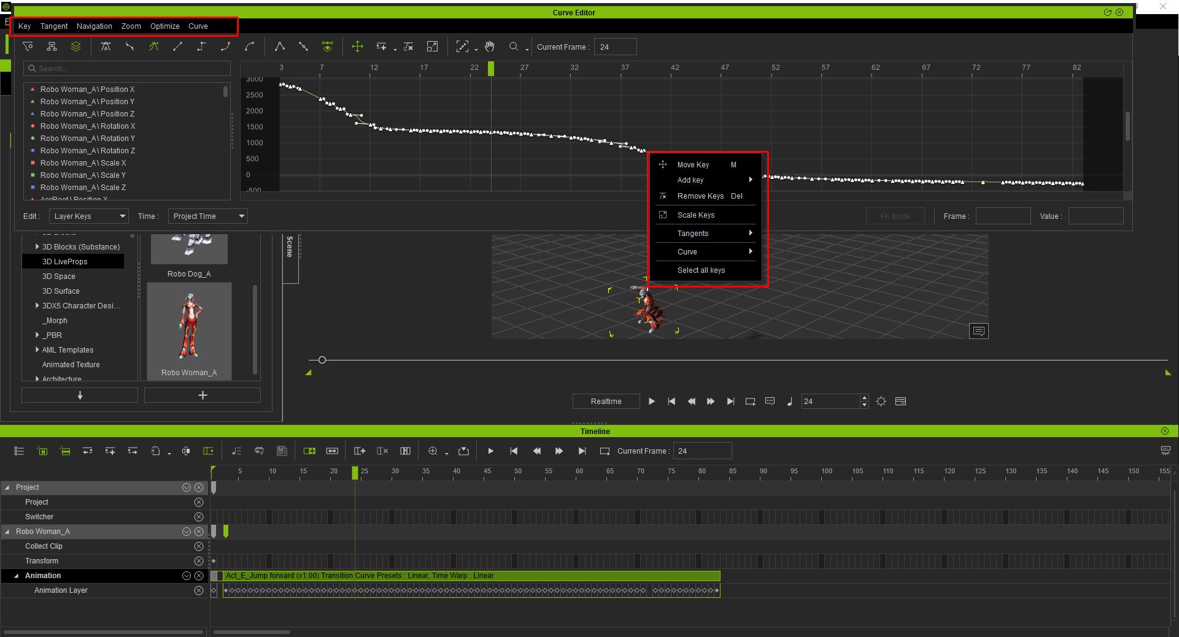Open the Optimize menu
Image resolution: width=1179 pixels, height=637 pixels.
click(165, 26)
